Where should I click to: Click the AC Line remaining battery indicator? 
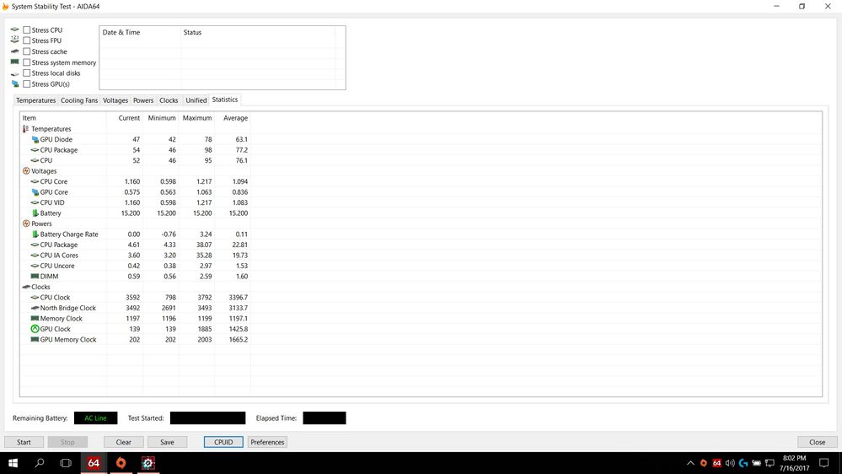click(95, 418)
